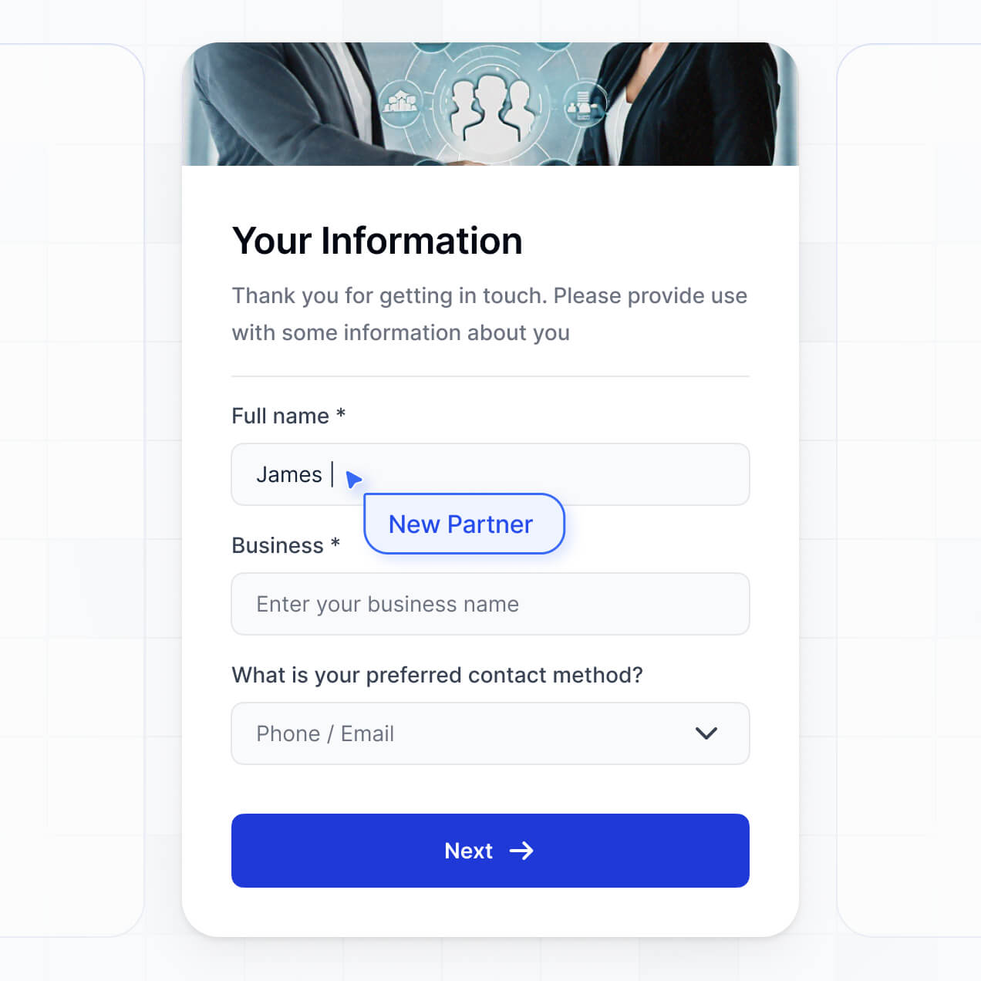The width and height of the screenshot is (981, 981).
Task: Click the blue cursor pointer near the name field
Action: coord(353,480)
